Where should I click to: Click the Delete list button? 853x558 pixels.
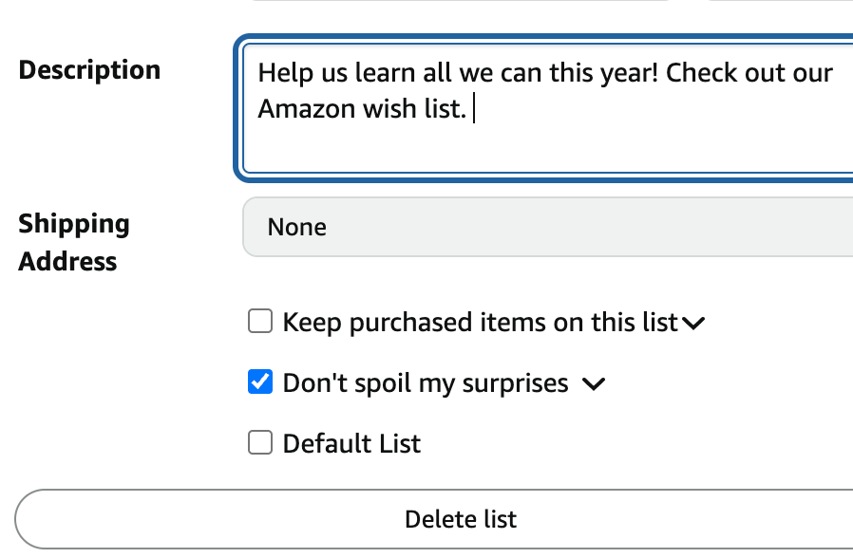[461, 518]
